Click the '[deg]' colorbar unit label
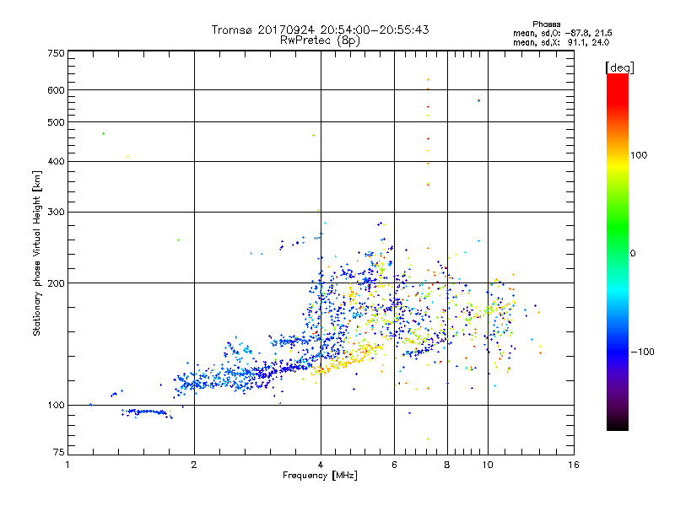This screenshot has height=506, width=675. (619, 67)
